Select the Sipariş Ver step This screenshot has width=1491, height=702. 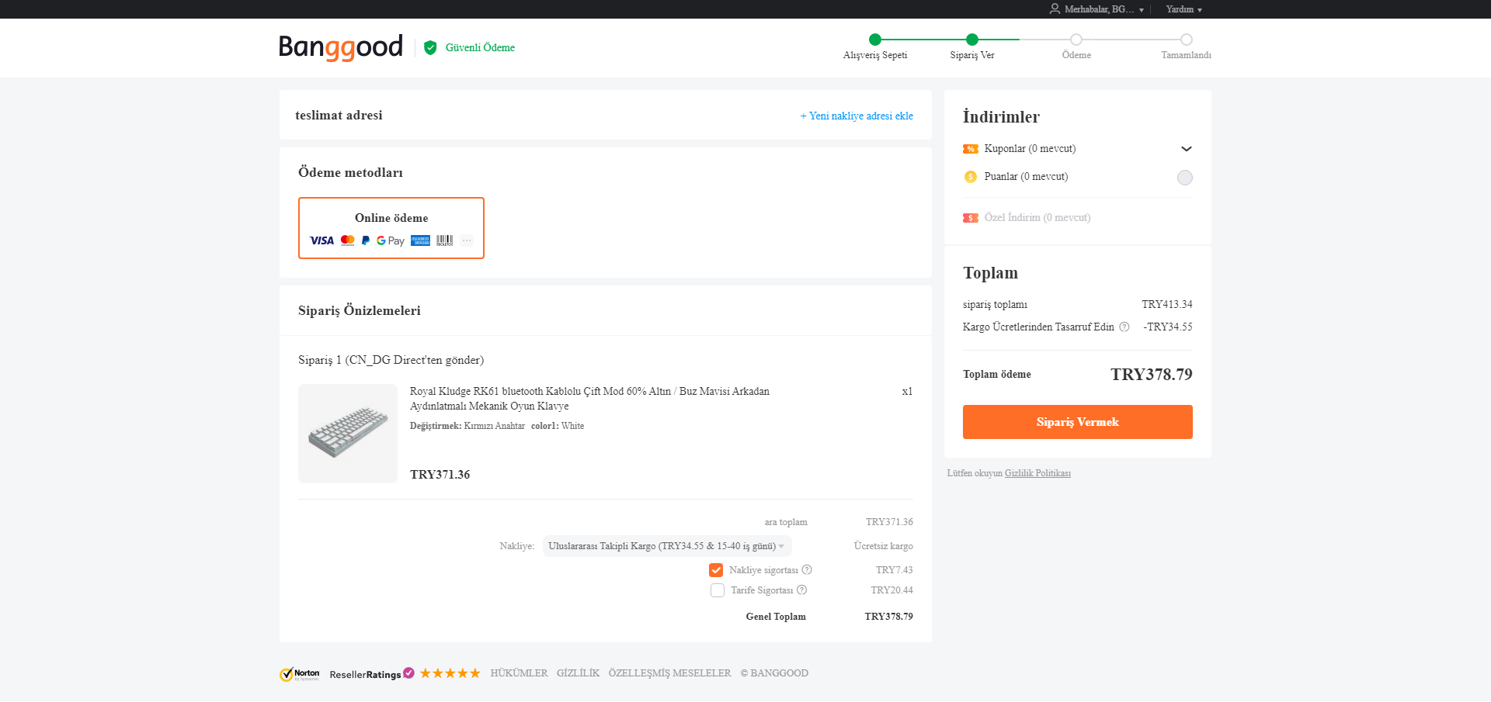coord(972,47)
